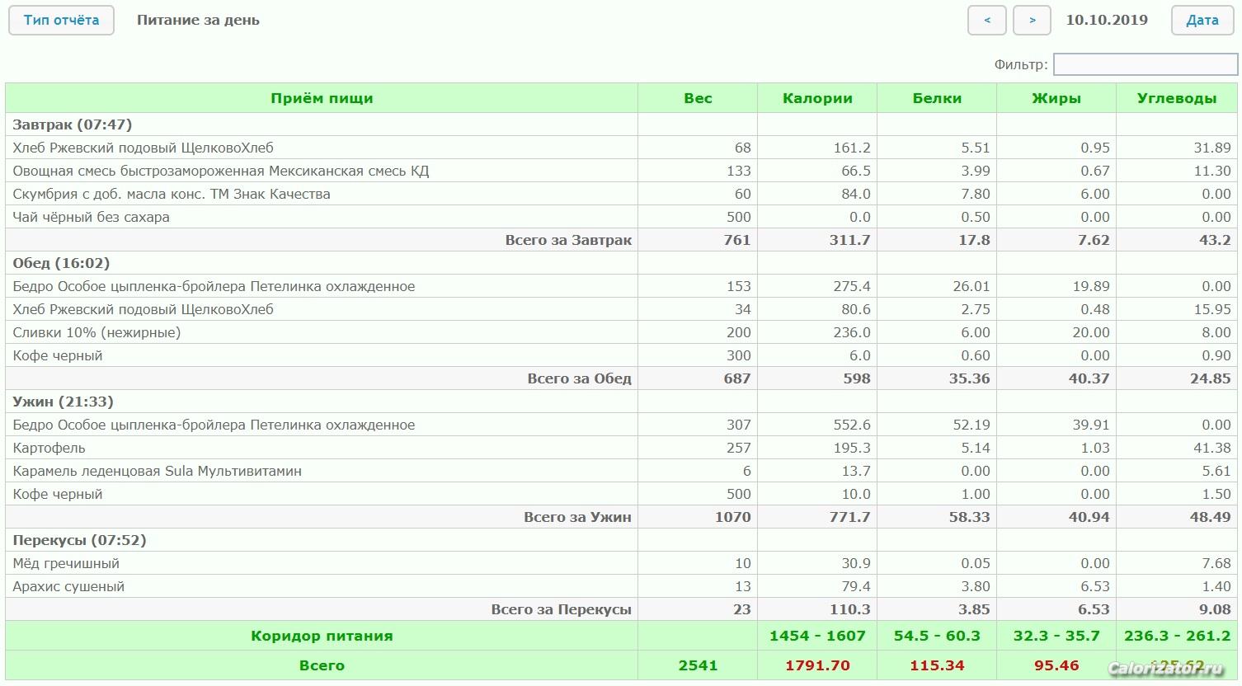Click the Коридор питания label
This screenshot has width=1242, height=686.
click(322, 636)
